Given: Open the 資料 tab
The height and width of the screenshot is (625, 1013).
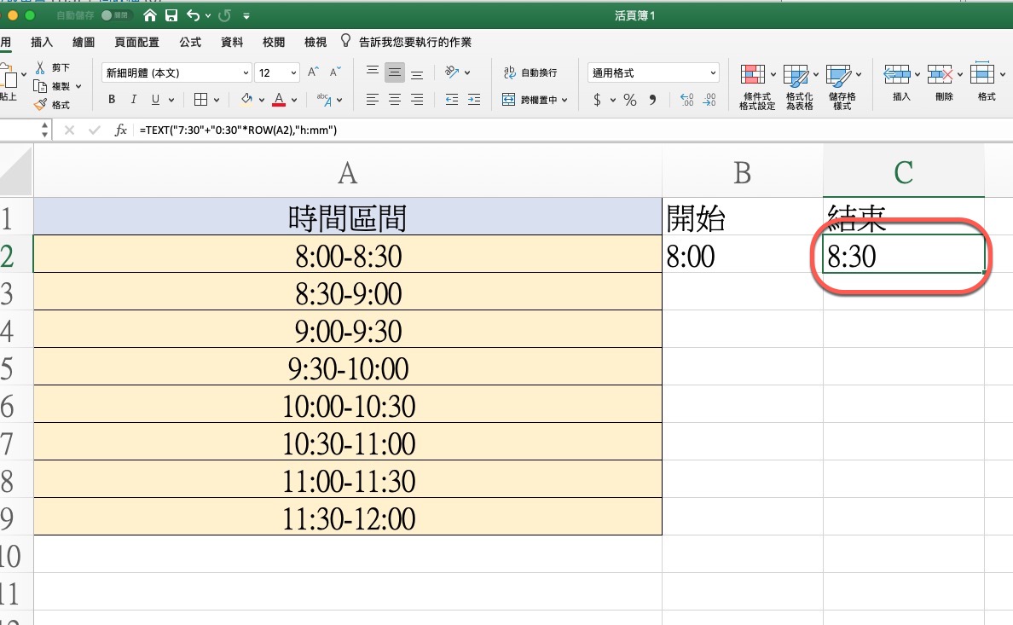Looking at the screenshot, I should tap(232, 42).
